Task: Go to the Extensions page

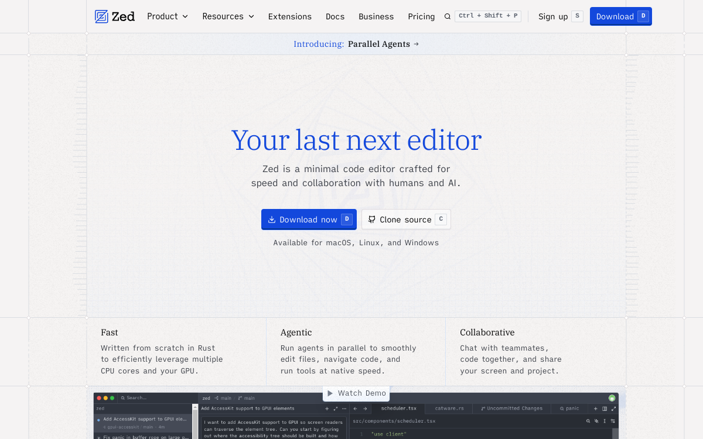Action: pos(289,16)
